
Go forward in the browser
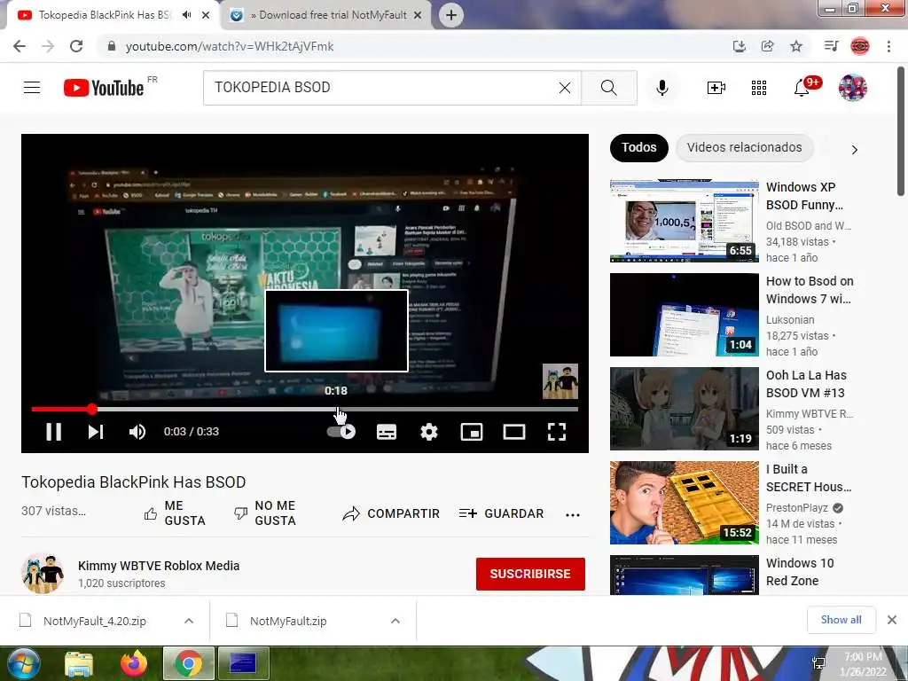pyautogui.click(x=48, y=46)
